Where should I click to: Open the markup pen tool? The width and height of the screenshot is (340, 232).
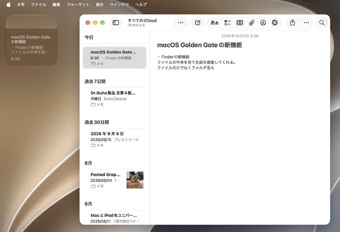tap(263, 23)
